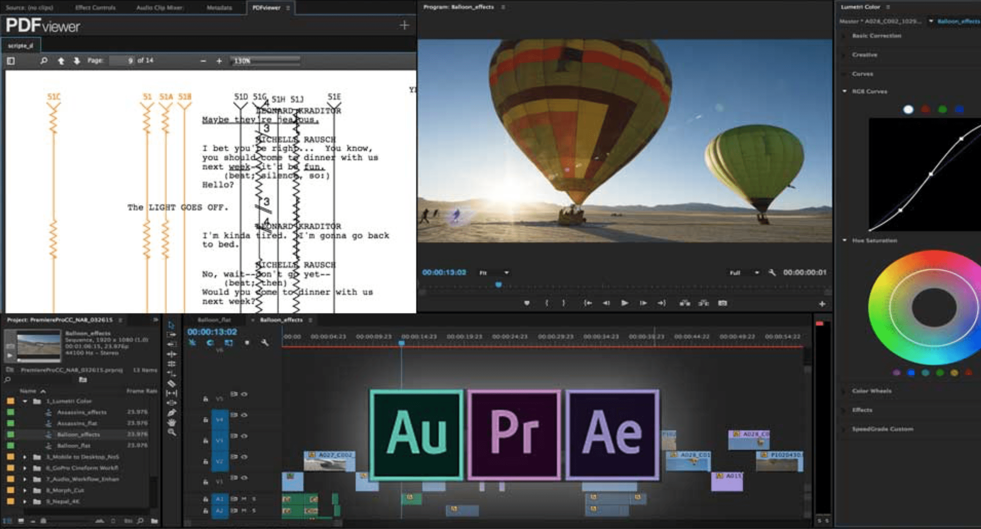Click the search magnifier icon in PDF viewer
The image size is (981, 529).
(44, 61)
